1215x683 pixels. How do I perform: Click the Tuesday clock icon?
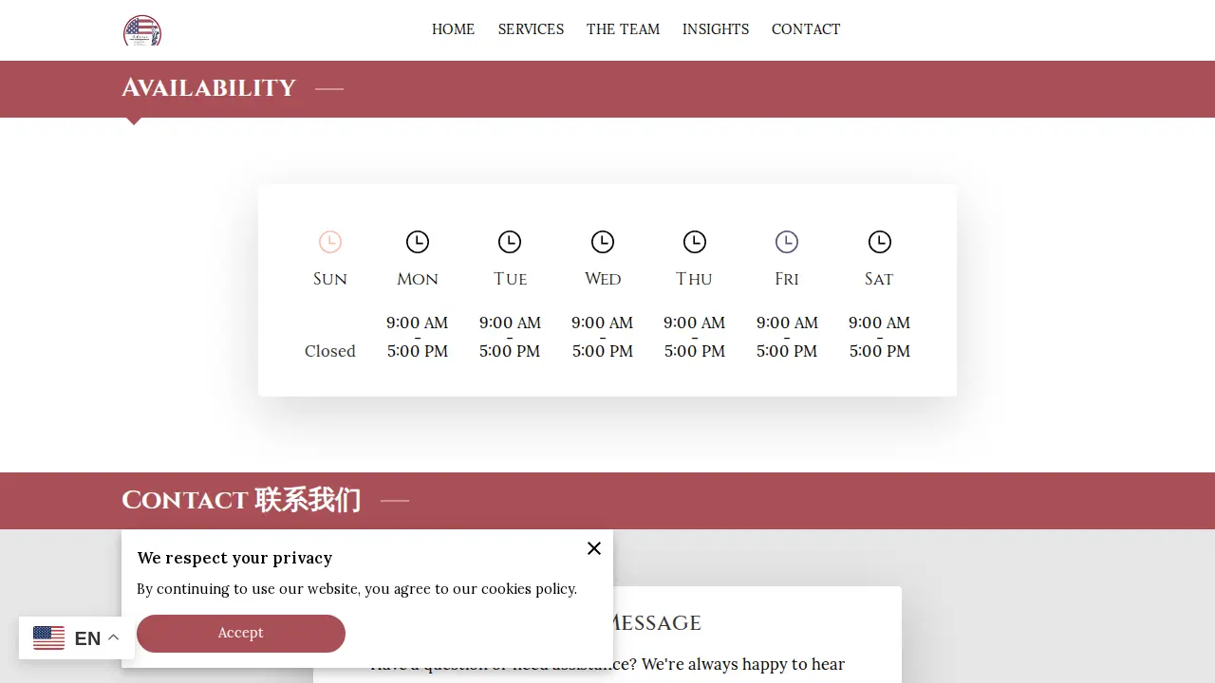tap(510, 242)
